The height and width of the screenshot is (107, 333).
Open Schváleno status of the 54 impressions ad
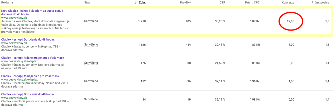[91, 99]
